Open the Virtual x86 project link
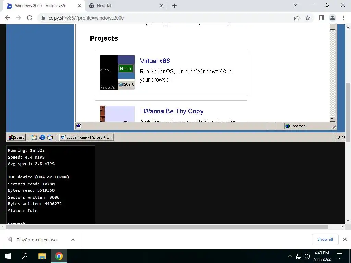 point(155,61)
